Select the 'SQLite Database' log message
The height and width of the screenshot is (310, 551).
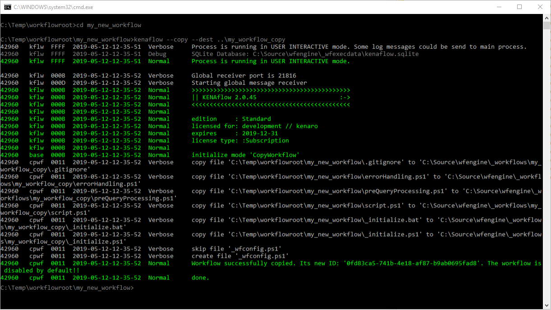(305, 54)
